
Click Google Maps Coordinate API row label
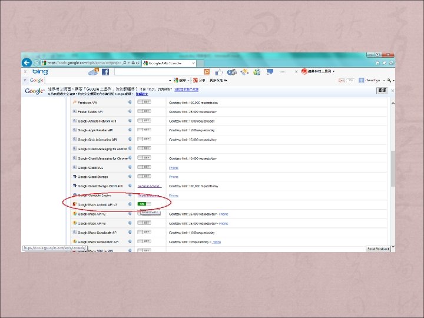98,233
